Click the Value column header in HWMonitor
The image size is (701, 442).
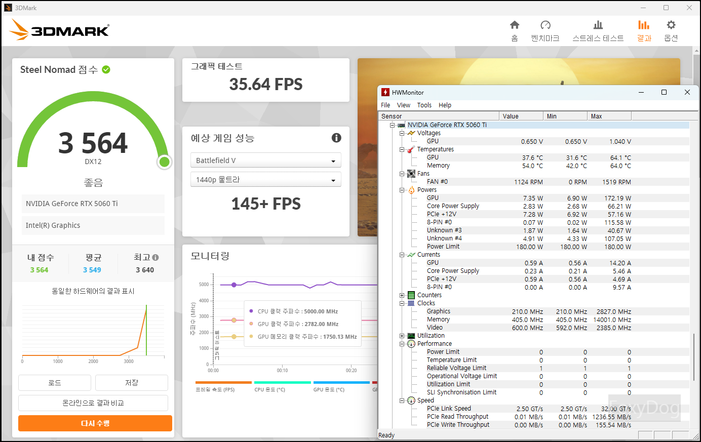point(521,116)
